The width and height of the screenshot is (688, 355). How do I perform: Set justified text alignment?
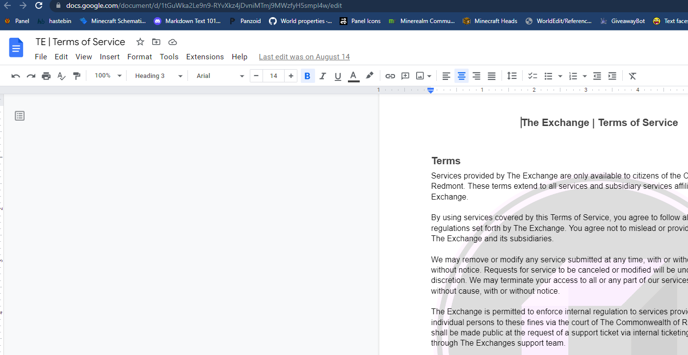(491, 76)
